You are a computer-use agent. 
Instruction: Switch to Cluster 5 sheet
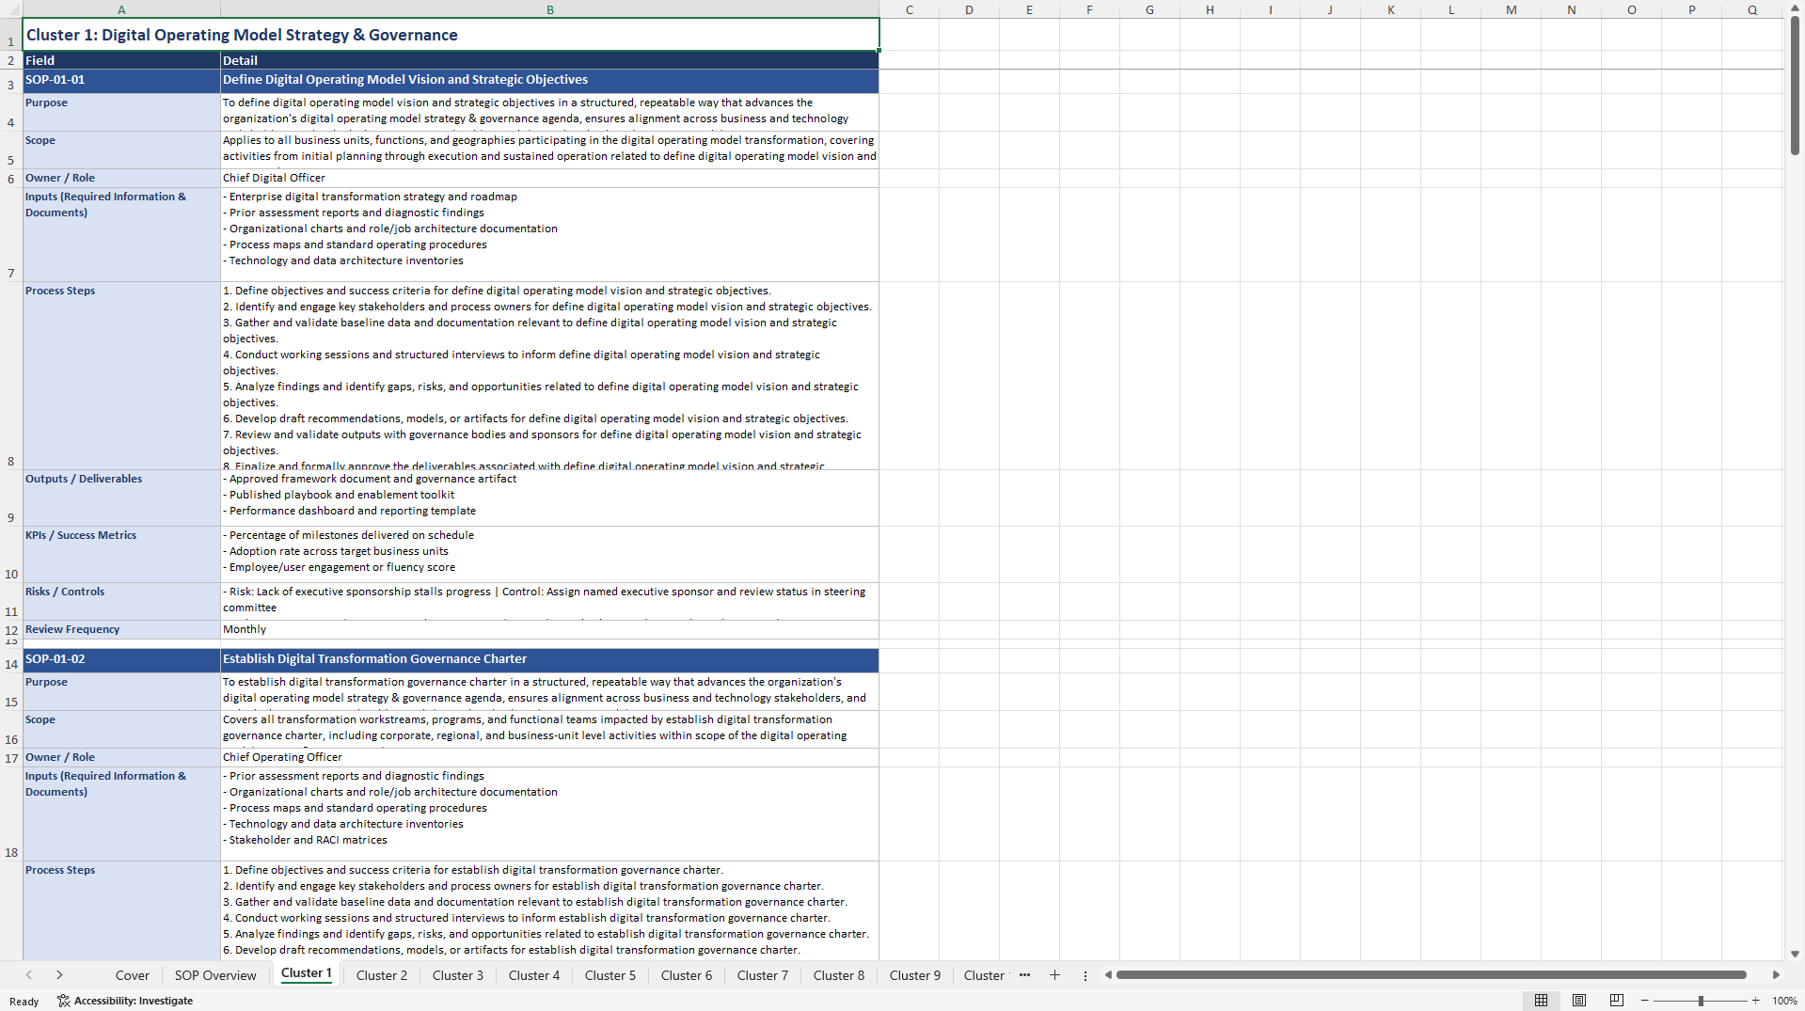coord(610,975)
